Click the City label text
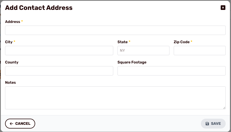231x132 pixels. tap(9, 42)
